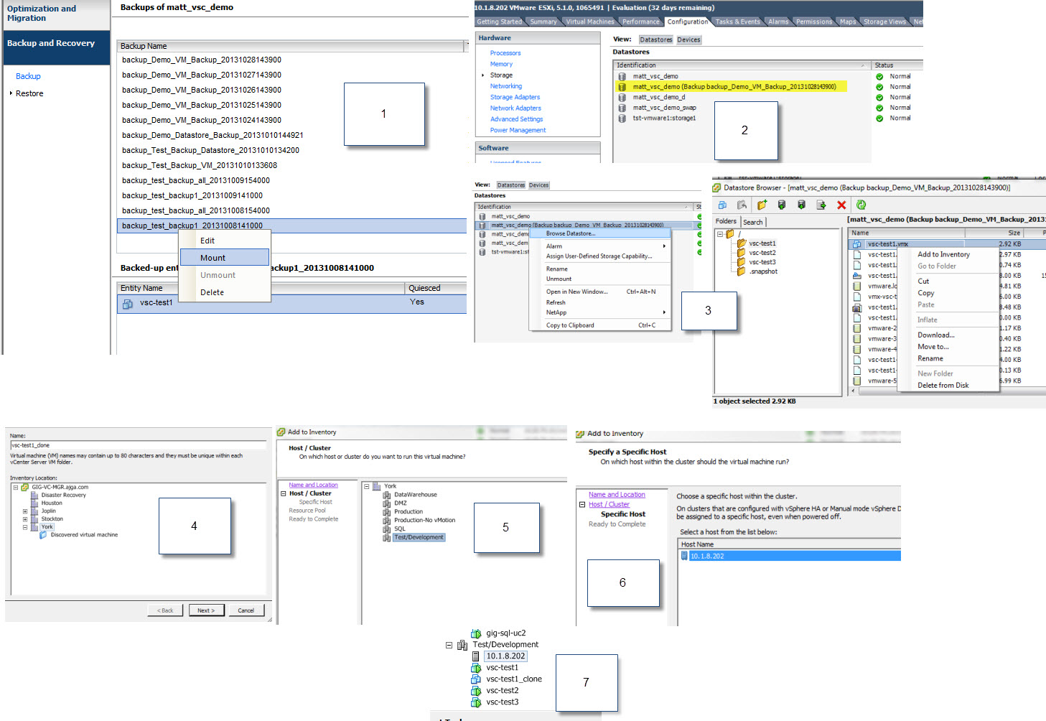
Task: Click the vsc-test1 folder icon in Folders tree
Action: pos(742,243)
